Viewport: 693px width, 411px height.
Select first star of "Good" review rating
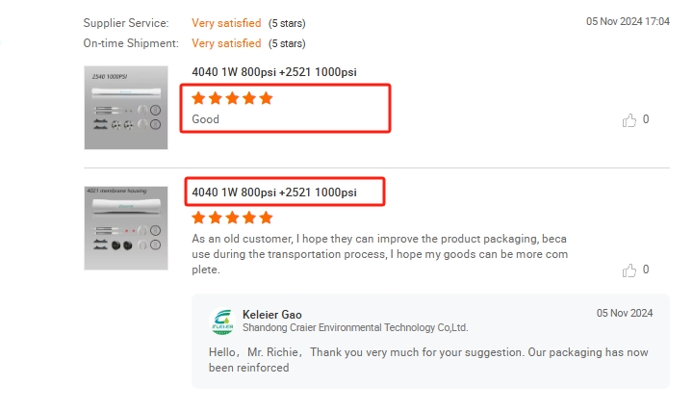coord(198,98)
